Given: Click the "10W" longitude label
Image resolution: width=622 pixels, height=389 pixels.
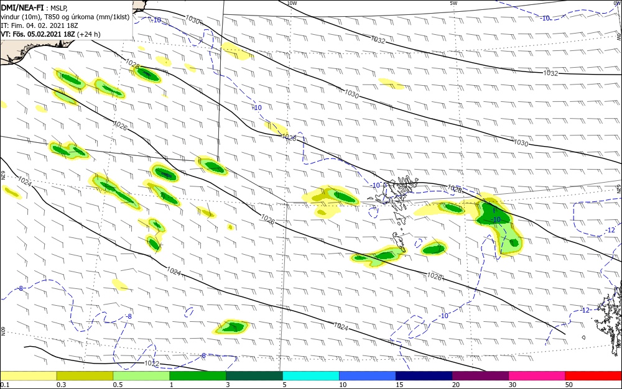Looking at the screenshot, I should pos(292,3).
